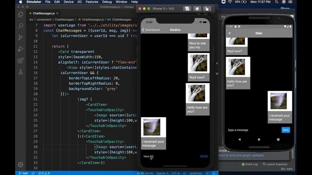Open the errors and warnings counter
312x175 pixels.
pos(44,173)
